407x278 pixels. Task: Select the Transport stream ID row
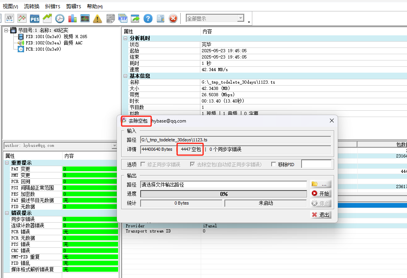coord(265,231)
